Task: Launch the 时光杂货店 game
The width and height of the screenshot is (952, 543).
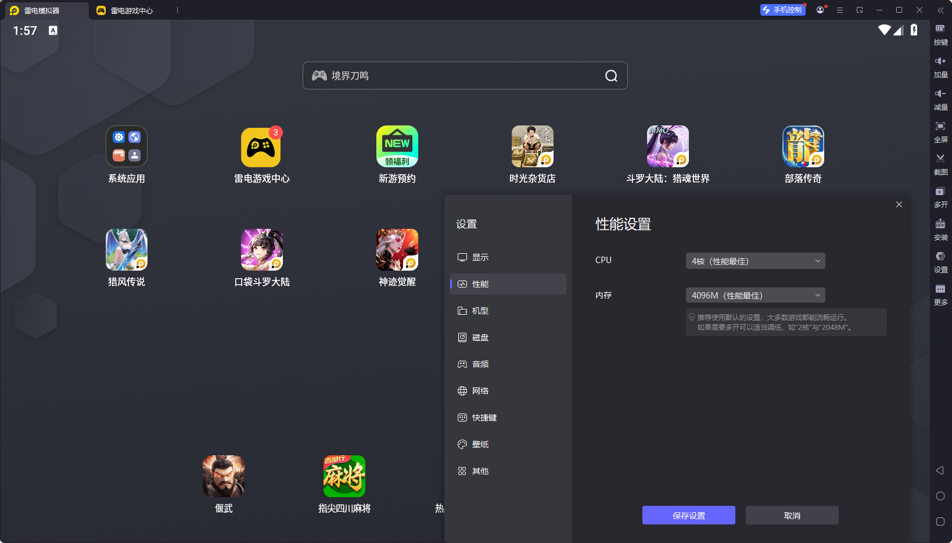Action: coord(533,146)
